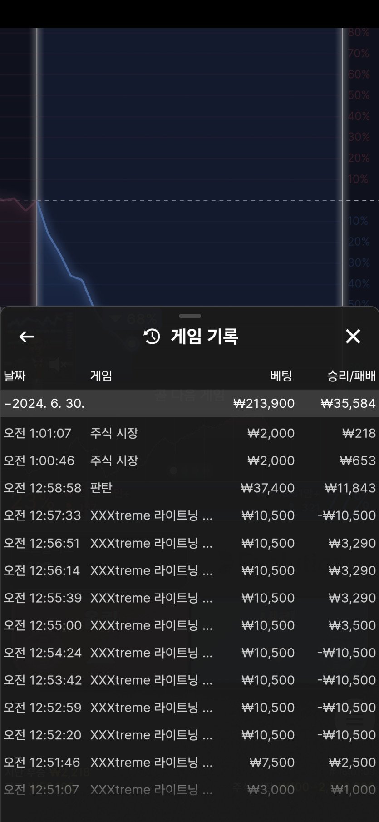Tap the back arrow in game history
The height and width of the screenshot is (822, 379).
point(26,337)
